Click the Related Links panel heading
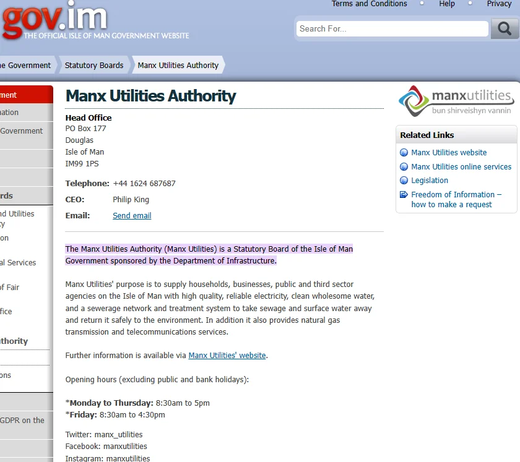Screen dimensions: 520x462 [x=427, y=135]
